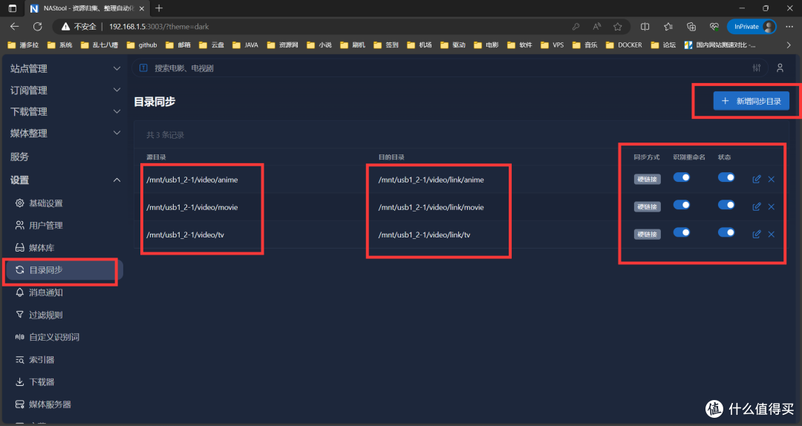This screenshot has height=426, width=802.
Task: Delete the video/tv sync directory row
Action: tap(772, 235)
